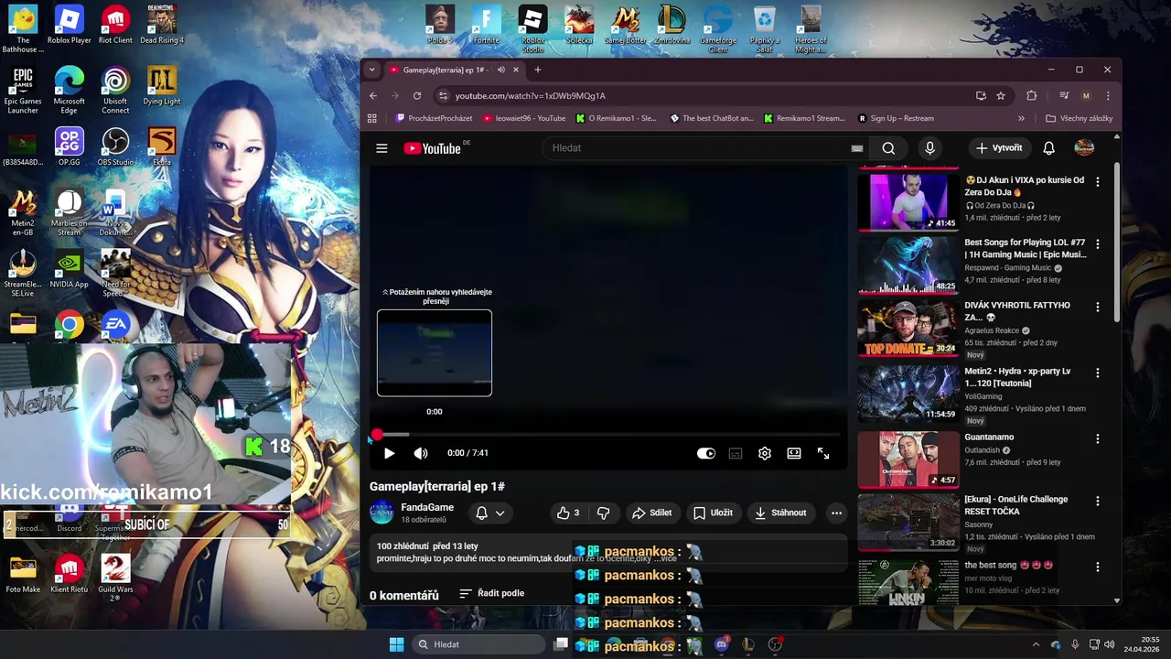The width and height of the screenshot is (1171, 659).
Task: Open options for Guantanamo video
Action: click(1098, 438)
